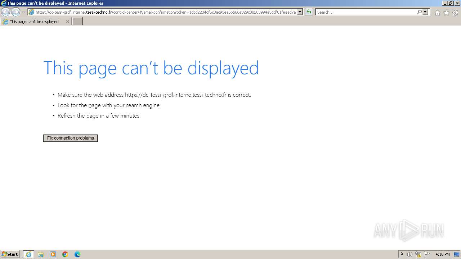The width and height of the screenshot is (461, 259).
Task: Click the Forward navigation arrow
Action: [15, 12]
